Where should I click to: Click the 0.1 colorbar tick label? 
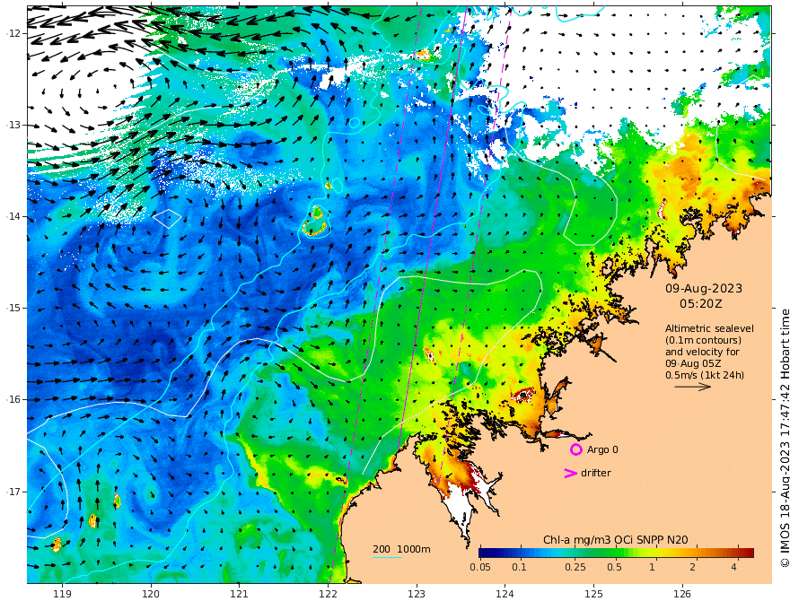[x=519, y=567]
